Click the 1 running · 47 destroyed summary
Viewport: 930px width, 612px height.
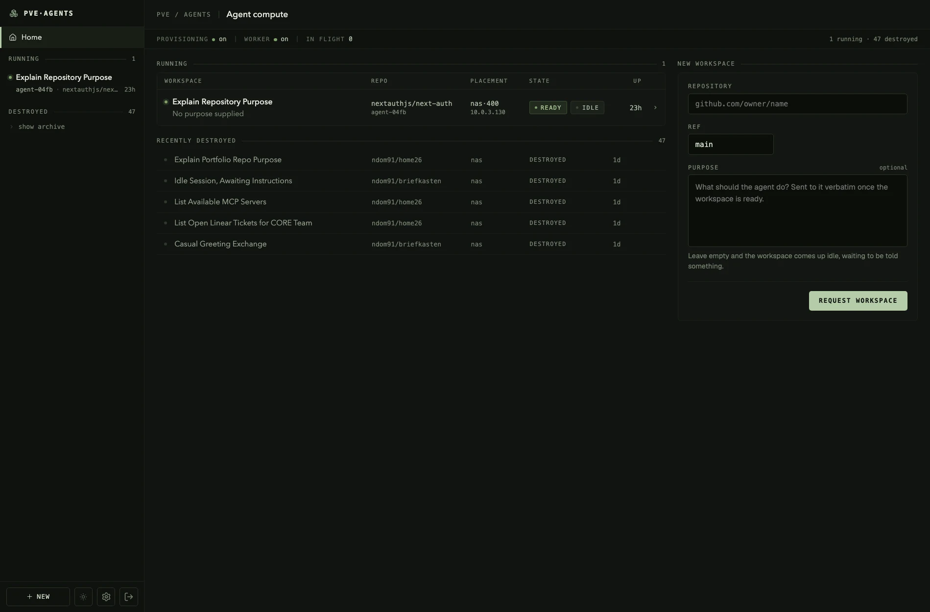(x=873, y=39)
